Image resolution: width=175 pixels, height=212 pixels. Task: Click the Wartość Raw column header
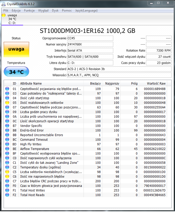click(153, 83)
